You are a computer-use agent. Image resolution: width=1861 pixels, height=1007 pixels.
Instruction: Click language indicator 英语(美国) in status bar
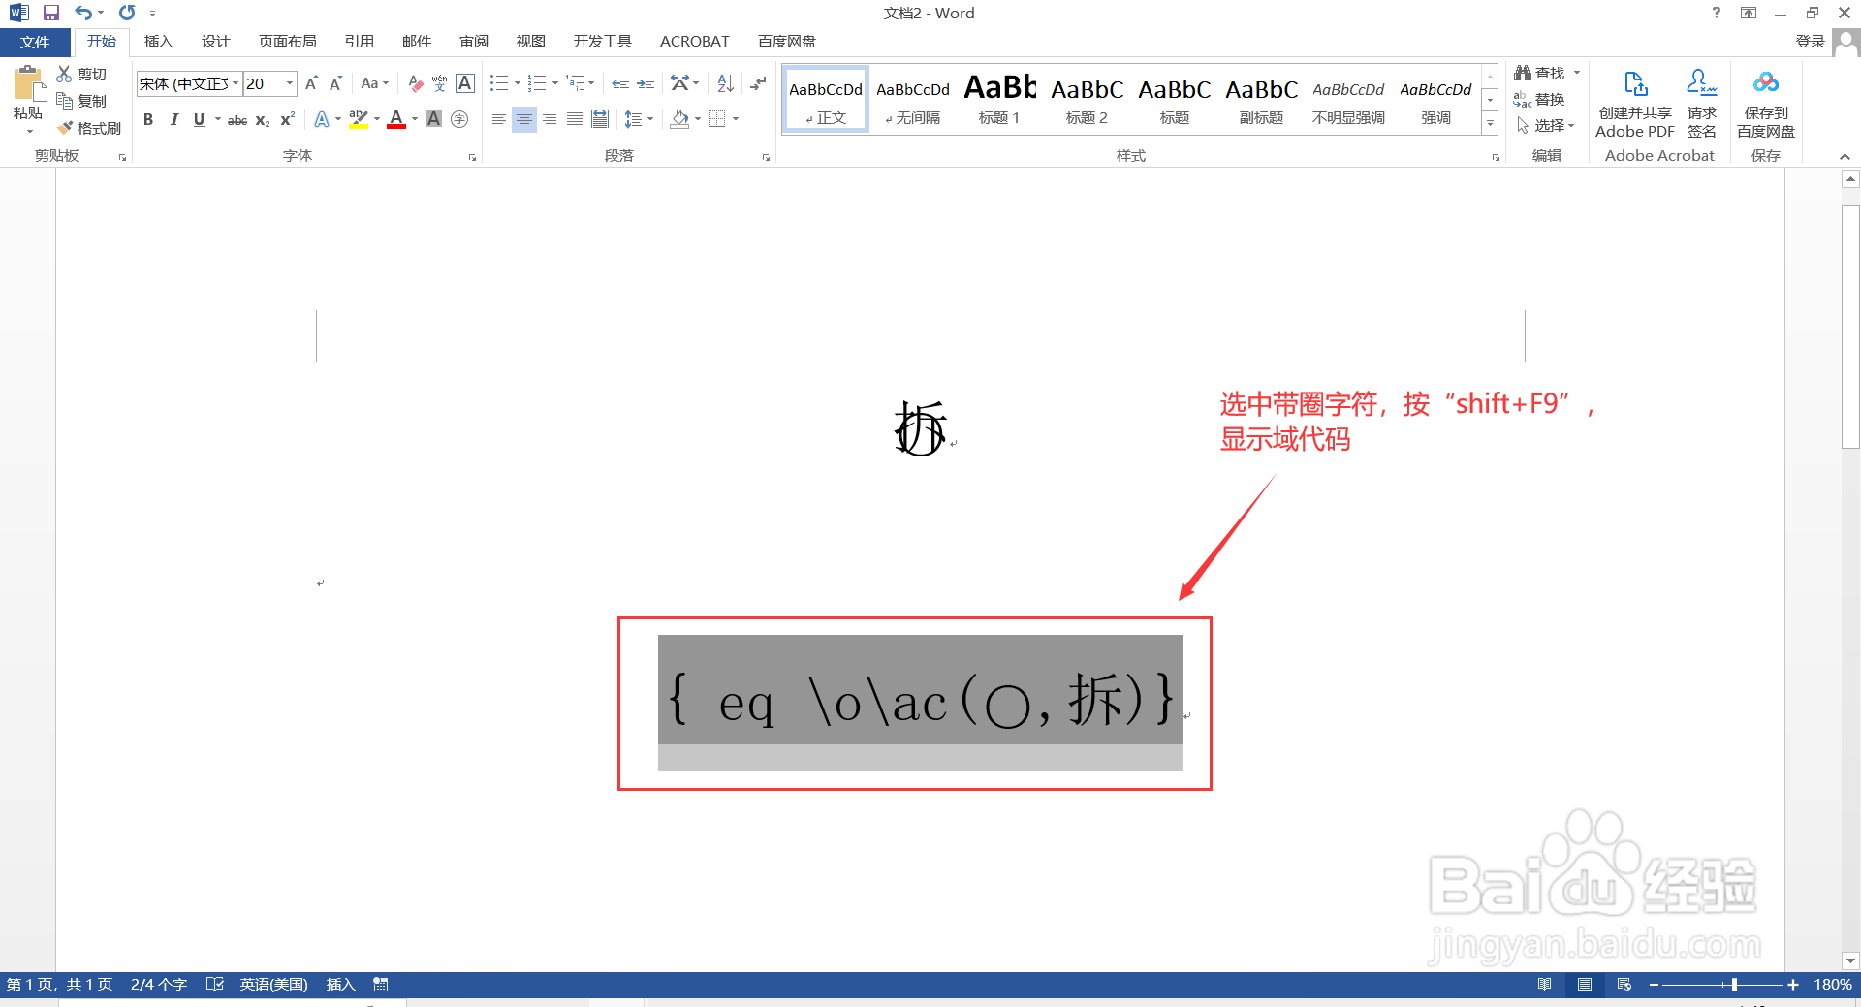[273, 985]
